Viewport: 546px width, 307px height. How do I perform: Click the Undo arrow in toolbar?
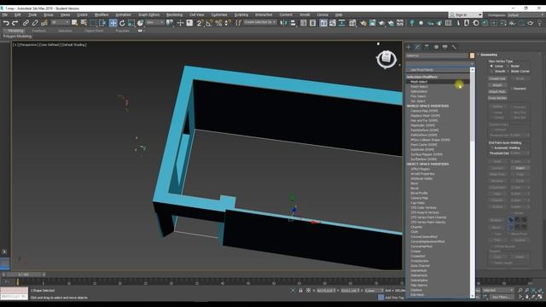pyautogui.click(x=6, y=23)
